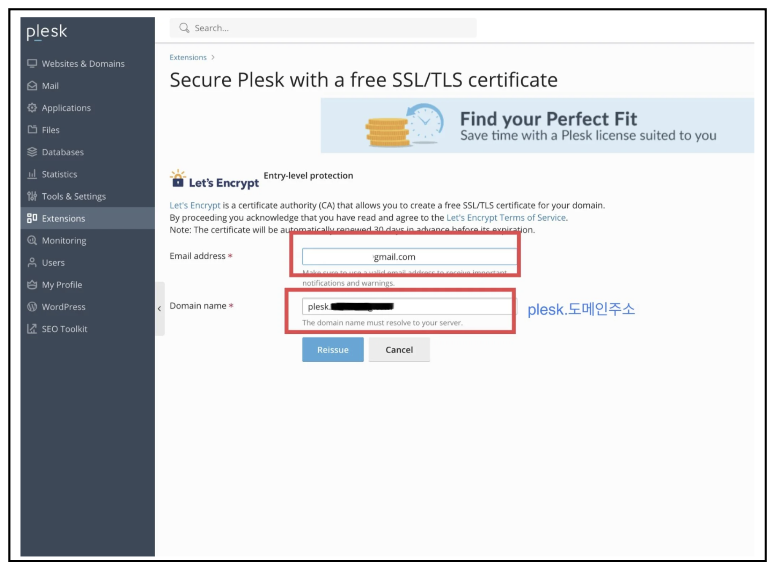782x569 pixels.
Task: Open the Applications menu item
Action: [88, 108]
